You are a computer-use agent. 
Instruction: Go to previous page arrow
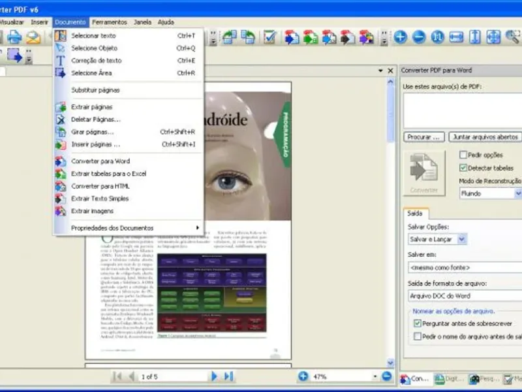click(132, 376)
